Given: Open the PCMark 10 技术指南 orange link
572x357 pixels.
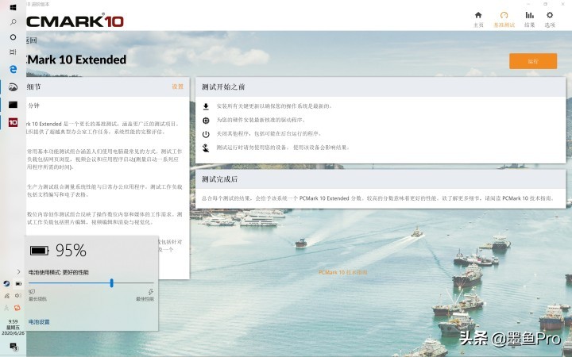Looking at the screenshot, I should 342,272.
